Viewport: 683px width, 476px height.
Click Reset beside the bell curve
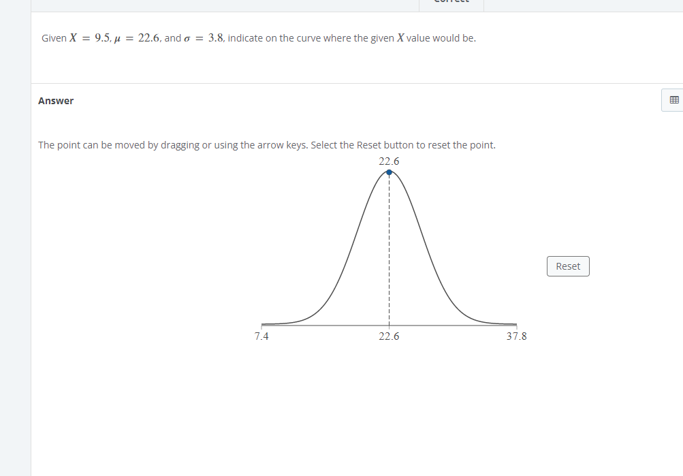tap(567, 266)
